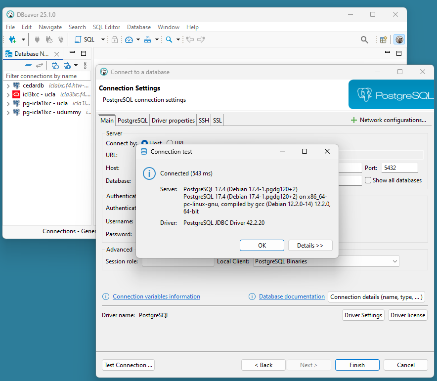Open the File menu

click(x=10, y=27)
